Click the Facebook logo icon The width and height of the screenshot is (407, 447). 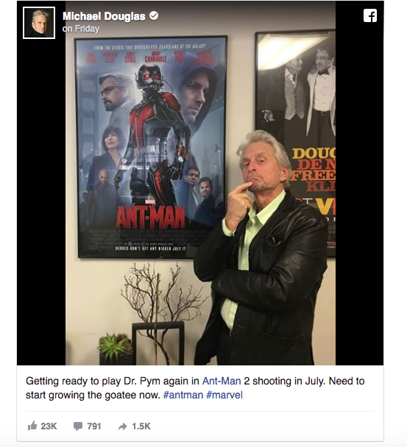[x=370, y=15]
